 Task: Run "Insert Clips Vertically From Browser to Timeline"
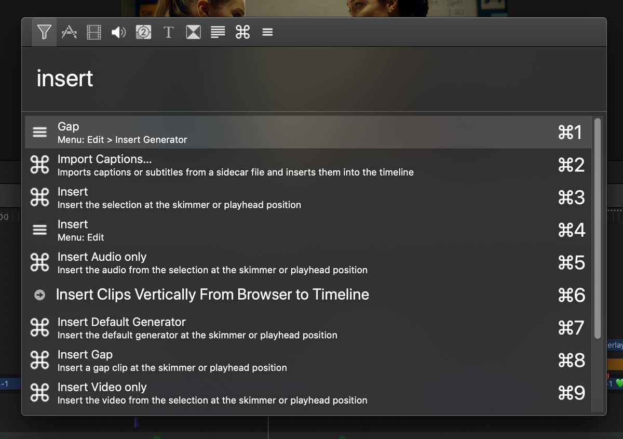pos(308,295)
